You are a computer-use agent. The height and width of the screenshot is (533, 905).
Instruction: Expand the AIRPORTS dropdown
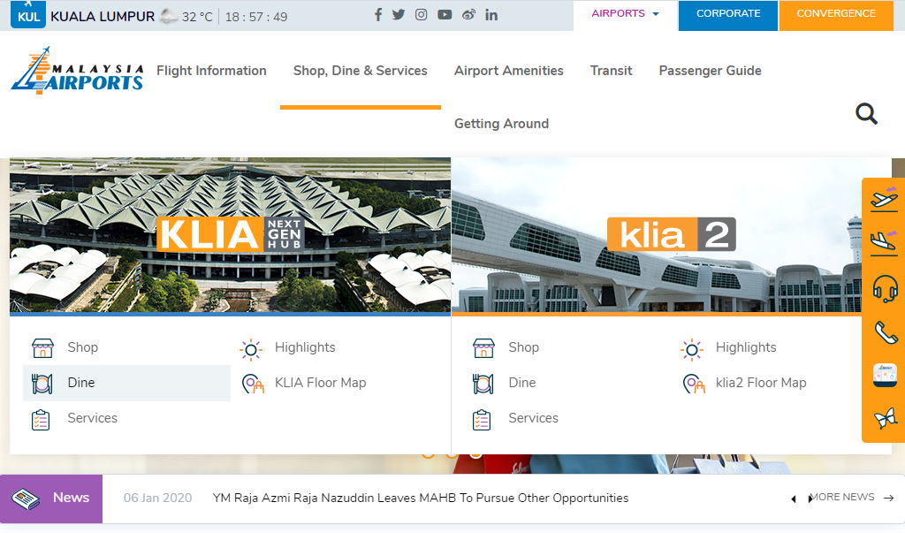point(625,13)
